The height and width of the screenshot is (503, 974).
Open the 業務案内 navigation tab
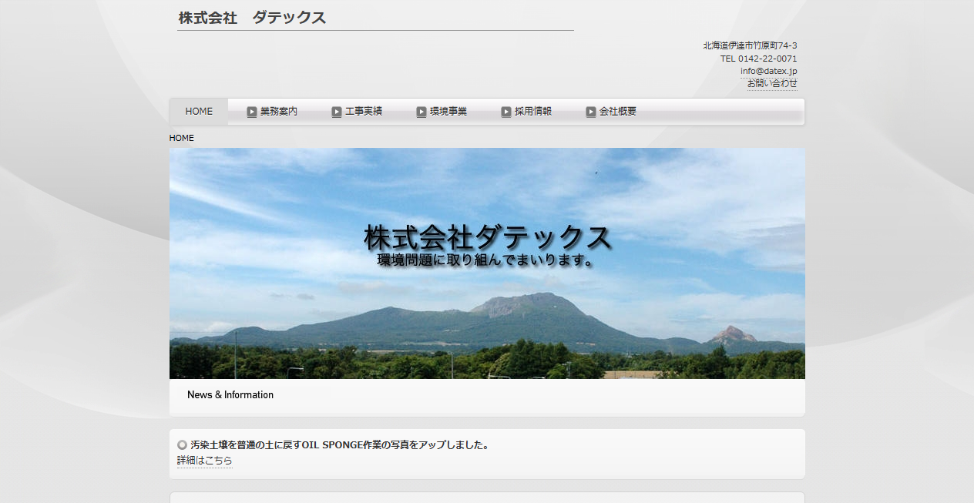(x=277, y=112)
